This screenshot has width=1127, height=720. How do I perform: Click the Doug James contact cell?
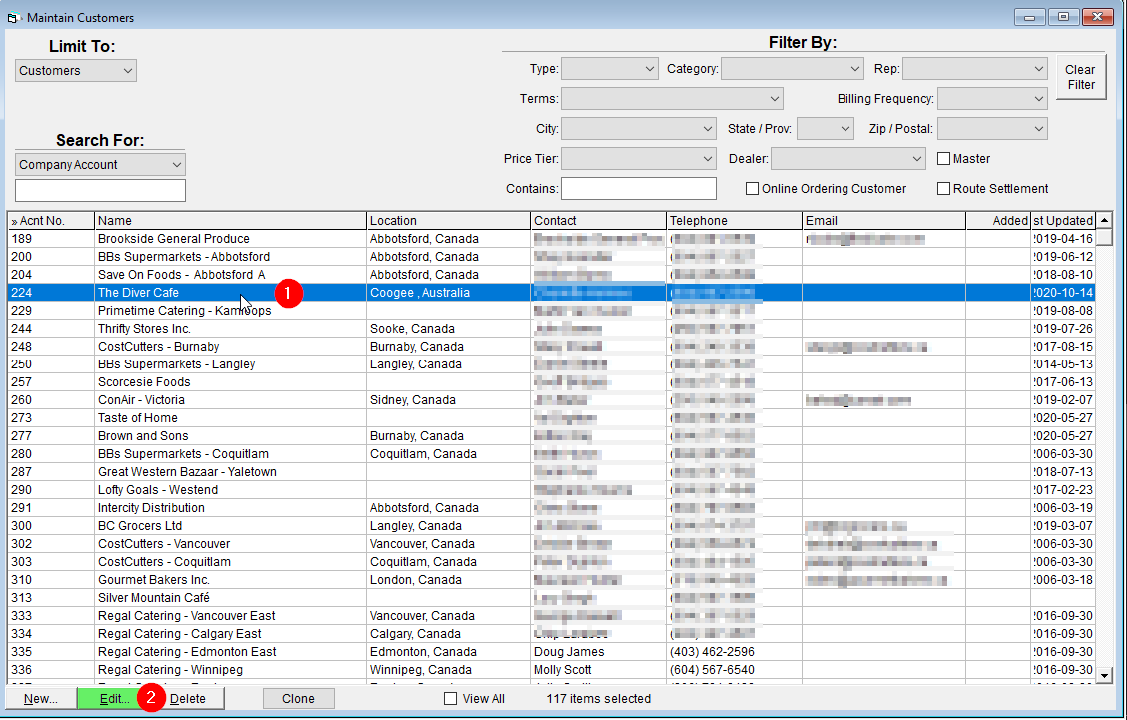(599, 652)
